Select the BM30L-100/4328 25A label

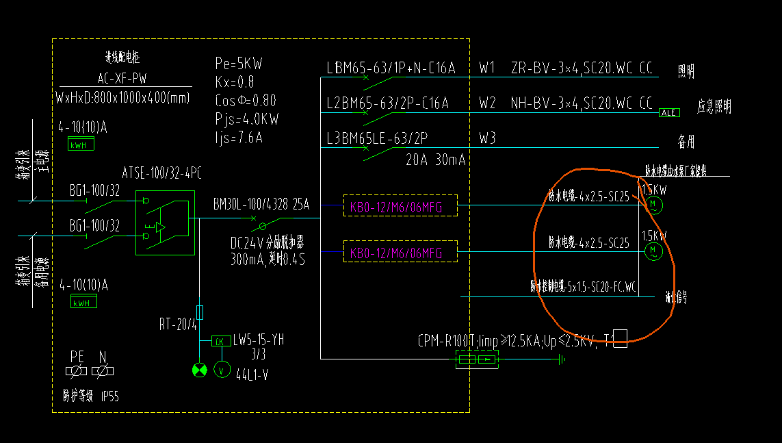click(261, 205)
